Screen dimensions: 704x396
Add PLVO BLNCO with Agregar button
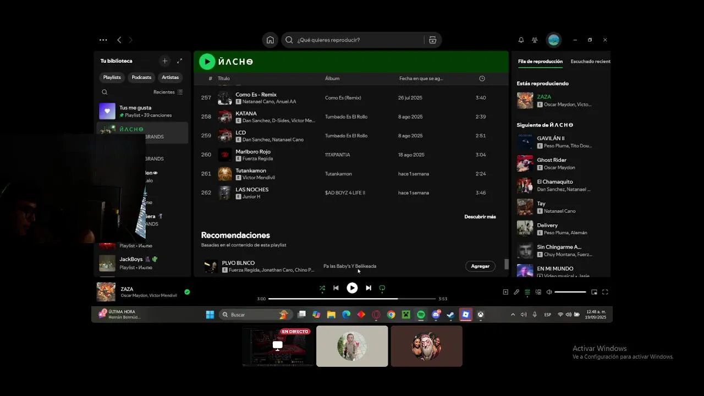[480, 266]
